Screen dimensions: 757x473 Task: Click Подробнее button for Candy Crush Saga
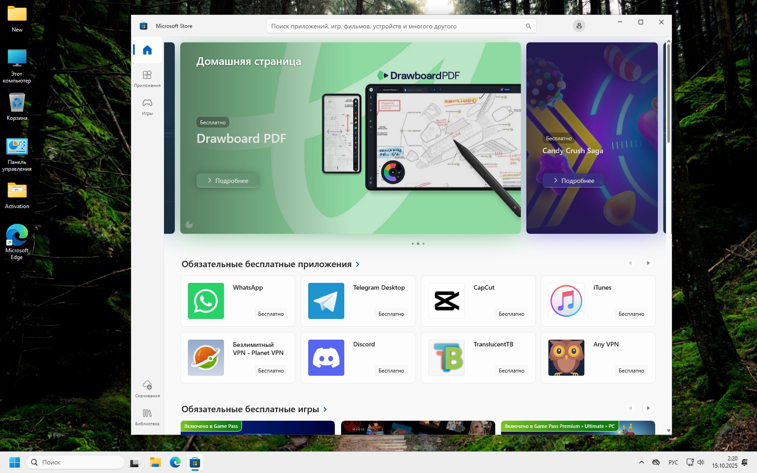(x=573, y=181)
